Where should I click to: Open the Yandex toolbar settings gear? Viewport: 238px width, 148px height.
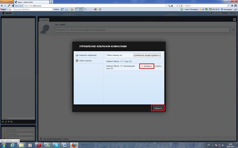coord(100,9)
